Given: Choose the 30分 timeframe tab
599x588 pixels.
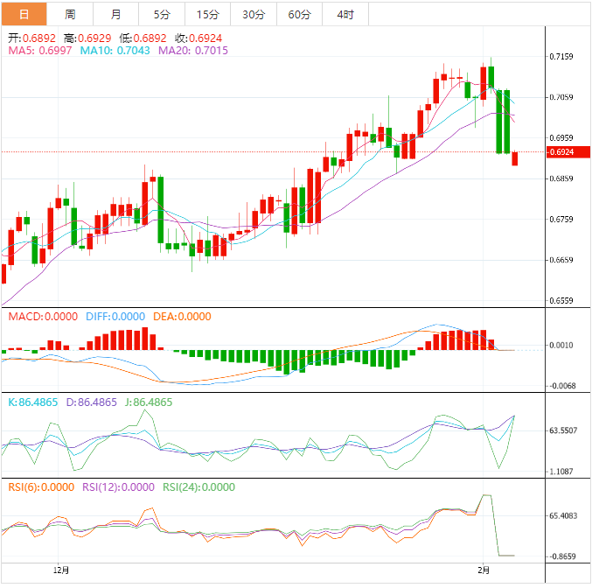Looking at the screenshot, I should 254,14.
